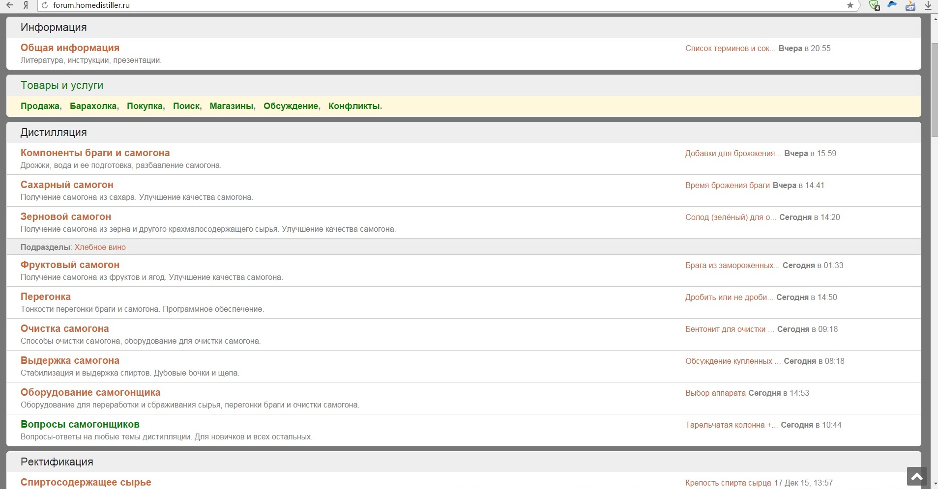Open the browser downloads arrow icon

(x=928, y=5)
